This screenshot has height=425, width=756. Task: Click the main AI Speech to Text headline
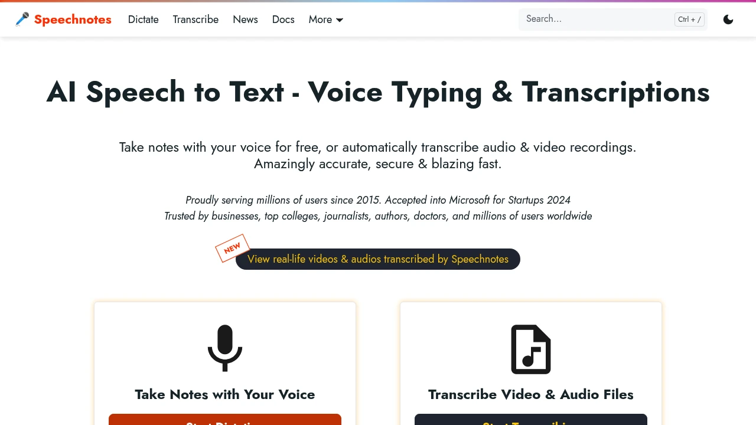click(378, 92)
